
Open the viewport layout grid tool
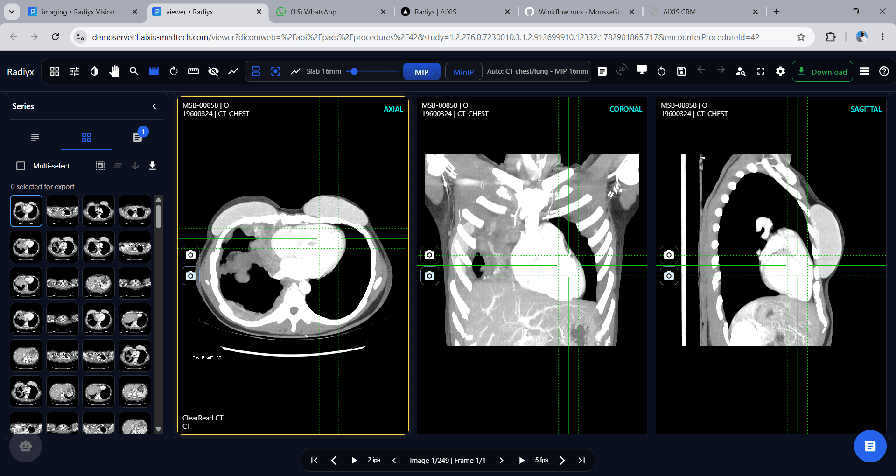[x=55, y=71]
